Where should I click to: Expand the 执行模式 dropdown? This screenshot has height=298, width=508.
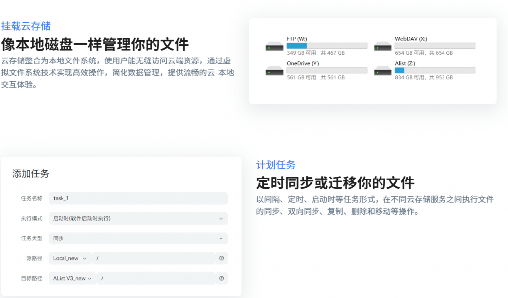coord(138,218)
